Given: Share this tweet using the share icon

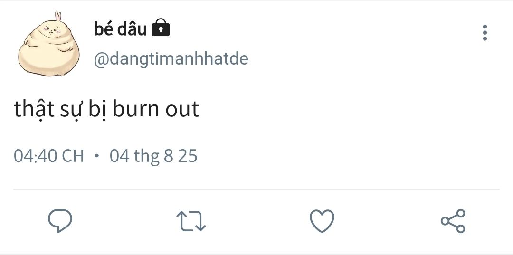Looking at the screenshot, I should tap(453, 221).
